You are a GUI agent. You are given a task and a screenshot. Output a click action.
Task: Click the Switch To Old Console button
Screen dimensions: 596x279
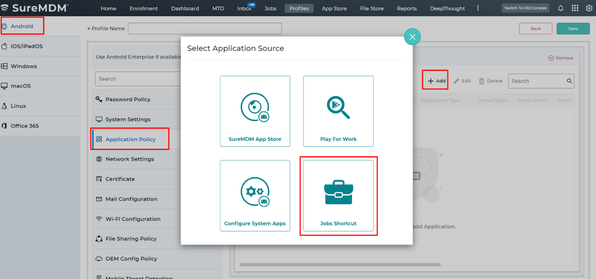[x=525, y=7]
